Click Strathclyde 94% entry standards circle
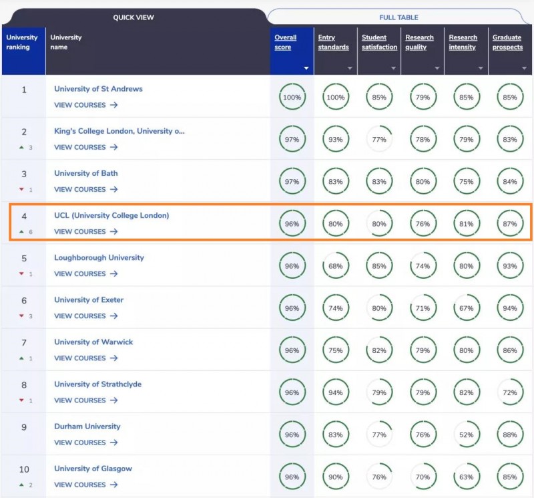The width and height of the screenshot is (534, 498). (336, 392)
